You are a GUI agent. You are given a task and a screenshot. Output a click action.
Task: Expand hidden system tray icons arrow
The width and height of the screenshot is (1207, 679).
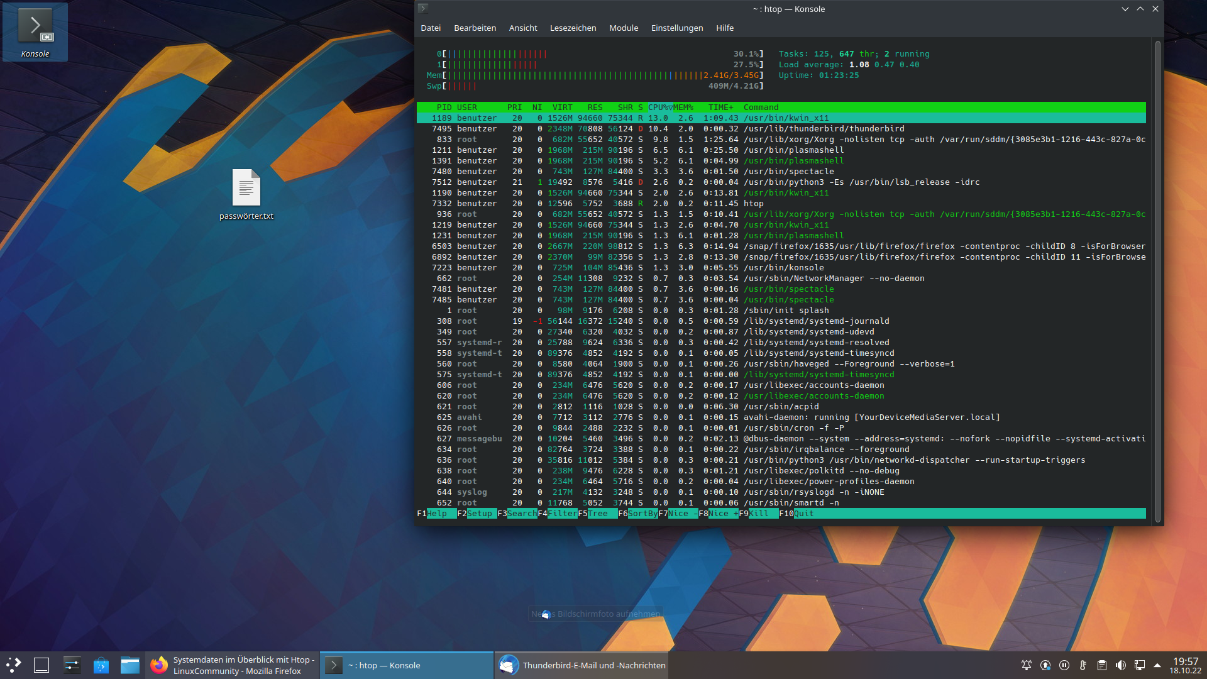coord(1157,665)
